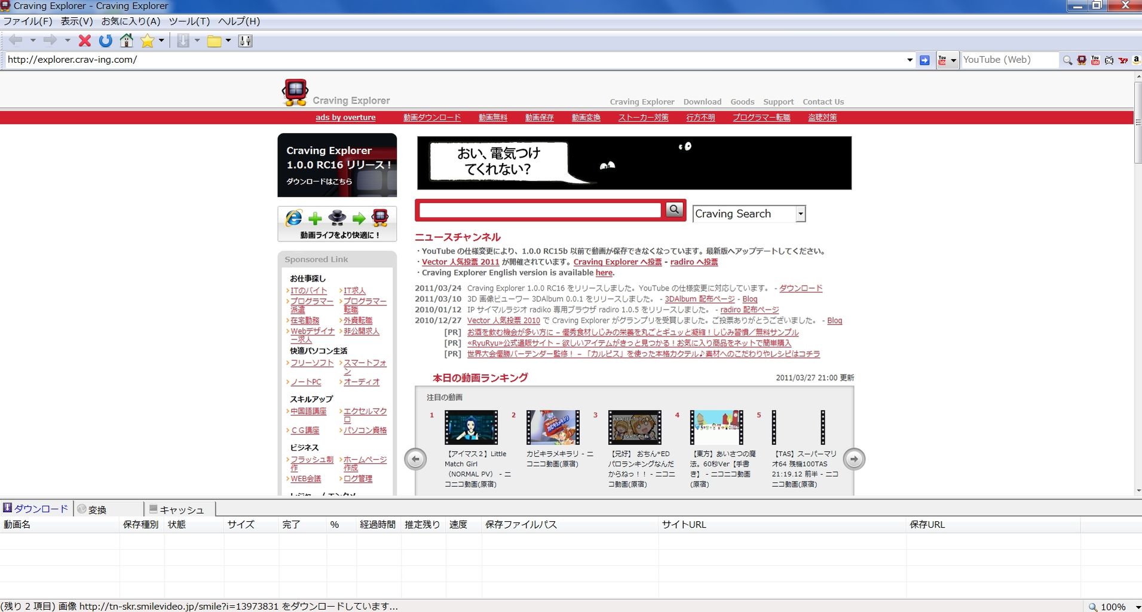Viewport: 1142px width, 612px height.
Task: Click the magnifier search icon in toolbar
Action: point(1067,60)
